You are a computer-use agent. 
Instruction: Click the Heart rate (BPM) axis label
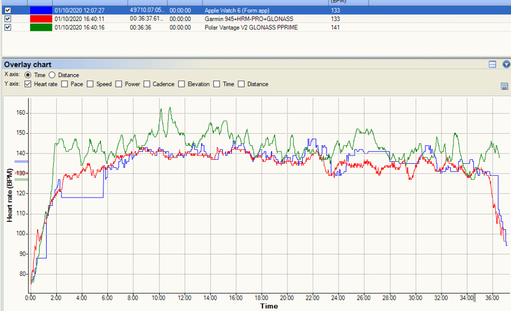point(10,196)
